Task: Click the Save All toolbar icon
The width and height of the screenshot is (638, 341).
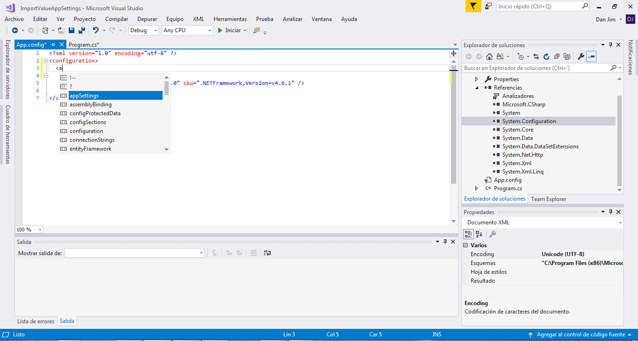Action: pyautogui.click(x=82, y=30)
